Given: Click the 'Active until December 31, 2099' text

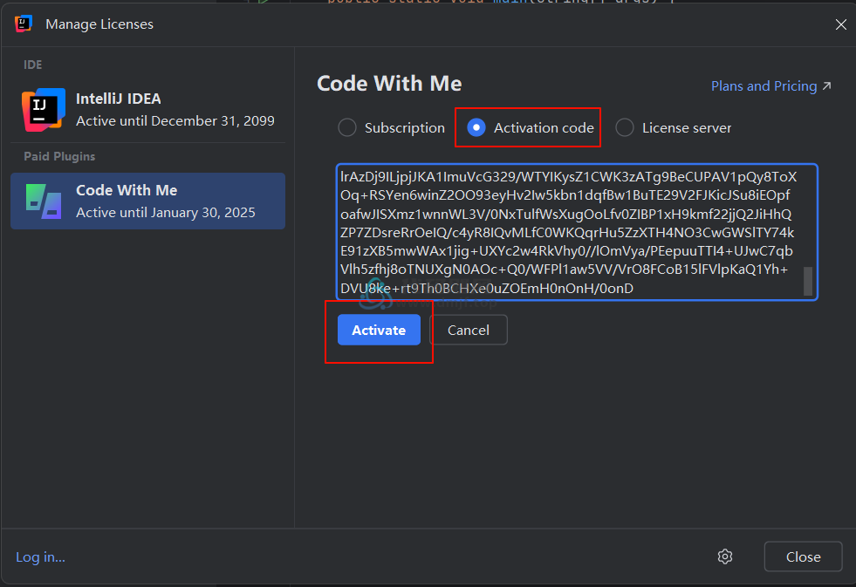Looking at the screenshot, I should coord(175,121).
